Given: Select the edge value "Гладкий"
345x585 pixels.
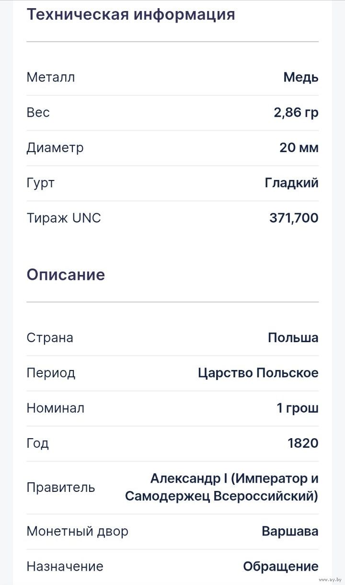Looking at the screenshot, I should point(291,183).
